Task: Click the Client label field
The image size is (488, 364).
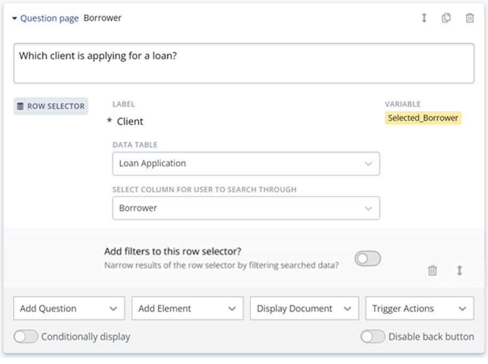Action: [x=130, y=121]
